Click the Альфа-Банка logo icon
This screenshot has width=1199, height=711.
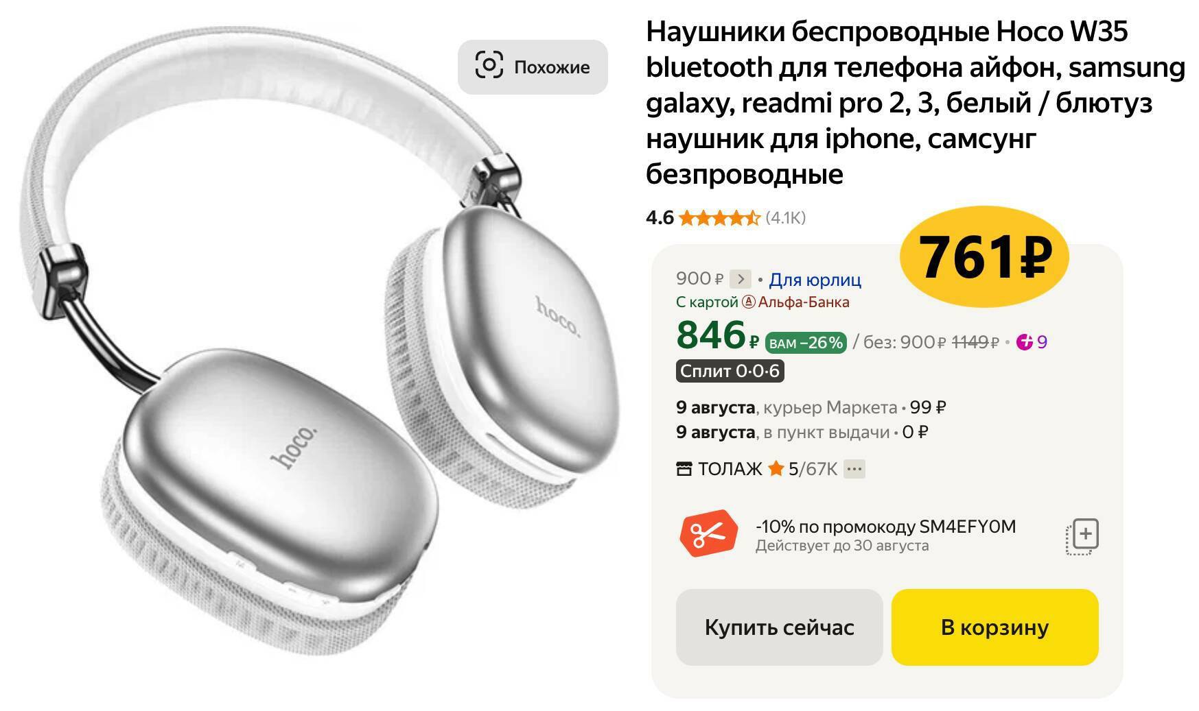coord(749,302)
